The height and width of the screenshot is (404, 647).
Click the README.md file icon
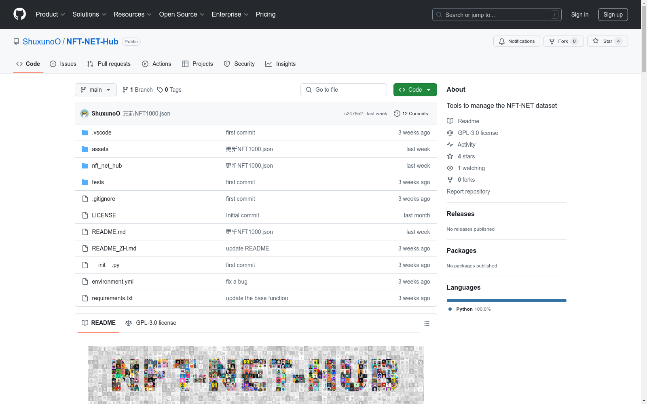tap(85, 232)
